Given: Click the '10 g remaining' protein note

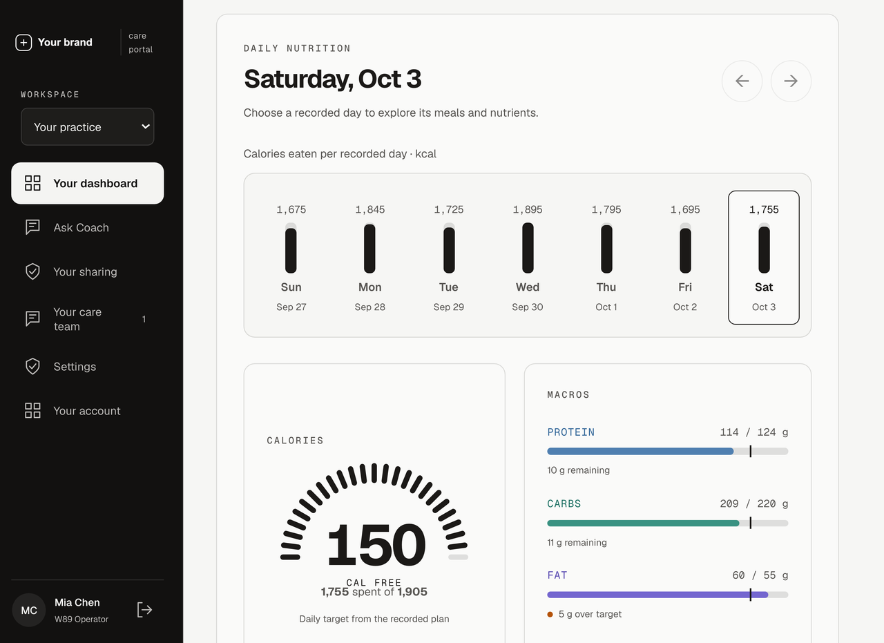Looking at the screenshot, I should pyautogui.click(x=579, y=470).
